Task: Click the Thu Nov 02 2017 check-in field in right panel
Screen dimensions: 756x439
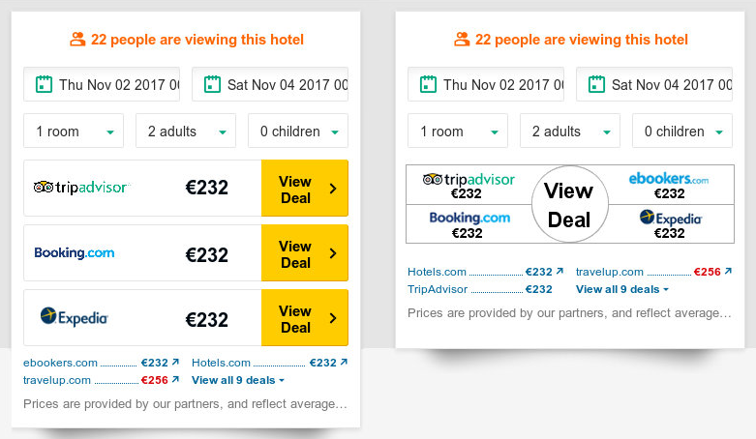Action: [x=486, y=84]
